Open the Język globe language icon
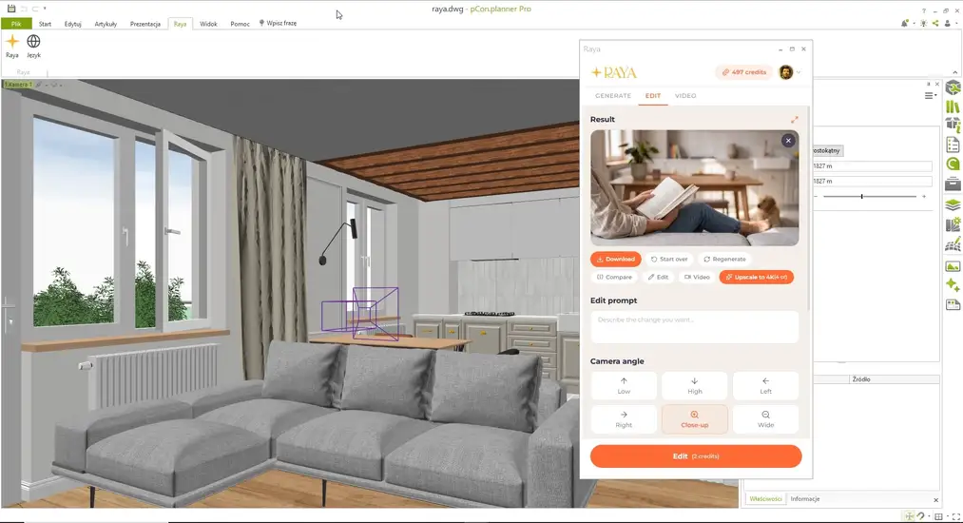 click(34, 42)
